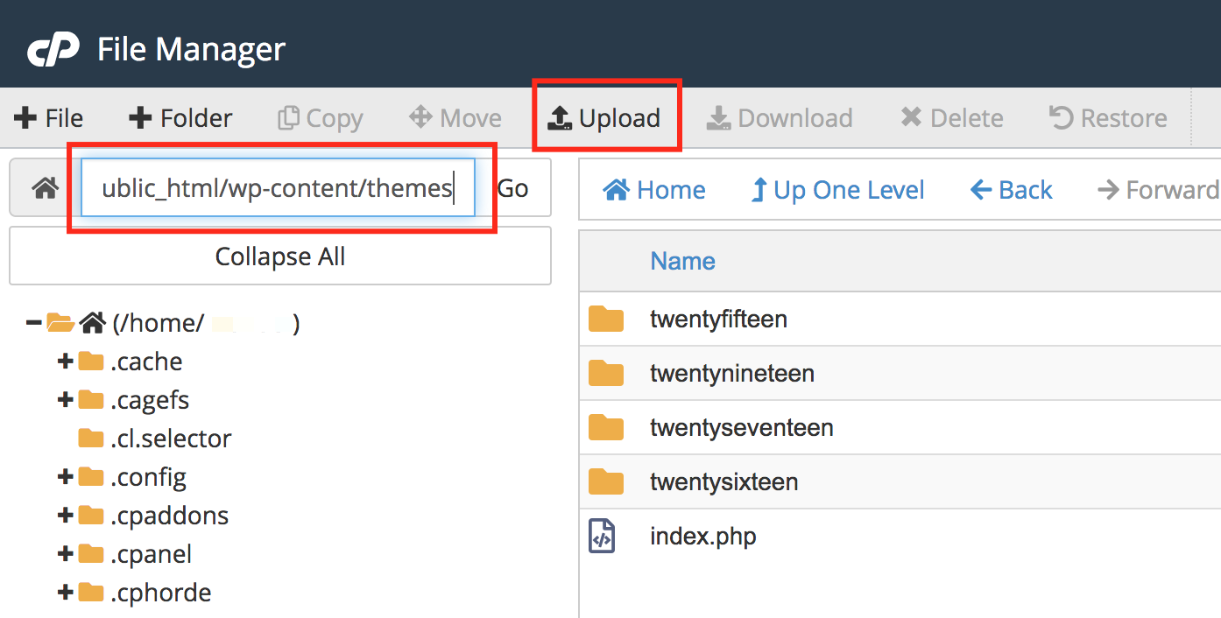The image size is (1221, 618).
Task: Select the index.php file name
Action: [x=702, y=536]
